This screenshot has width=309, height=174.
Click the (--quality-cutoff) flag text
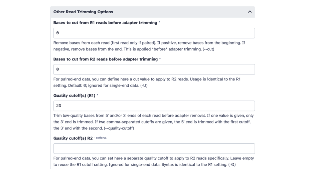(119, 128)
